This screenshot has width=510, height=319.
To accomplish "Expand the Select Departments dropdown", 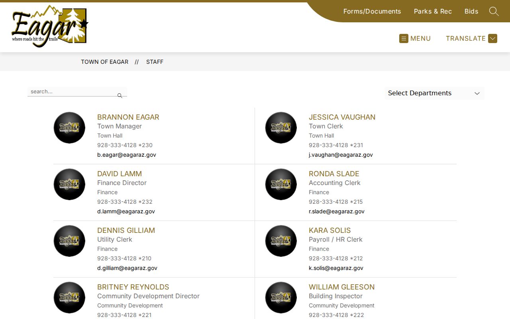I will [x=434, y=93].
